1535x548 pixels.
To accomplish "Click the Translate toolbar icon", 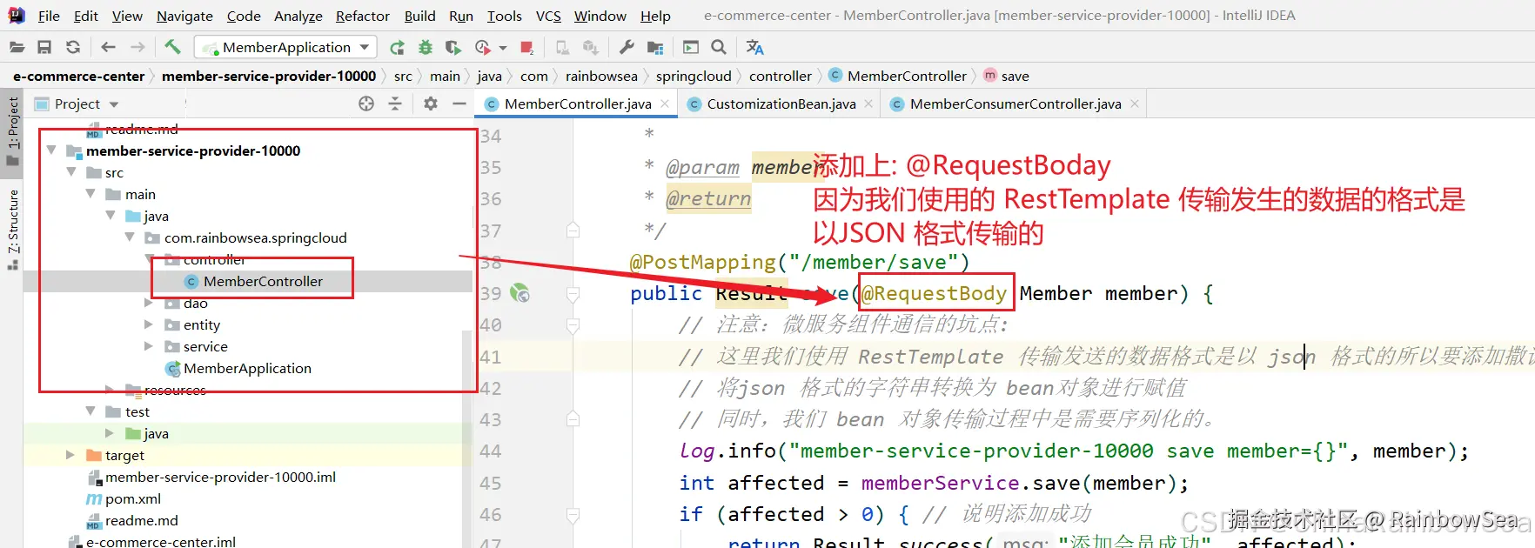I will (754, 47).
